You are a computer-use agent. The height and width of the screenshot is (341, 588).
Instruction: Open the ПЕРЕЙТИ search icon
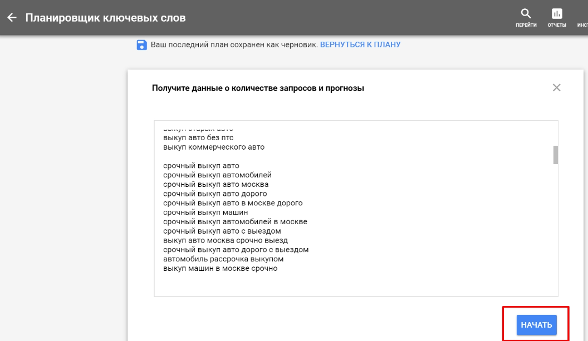pyautogui.click(x=526, y=18)
